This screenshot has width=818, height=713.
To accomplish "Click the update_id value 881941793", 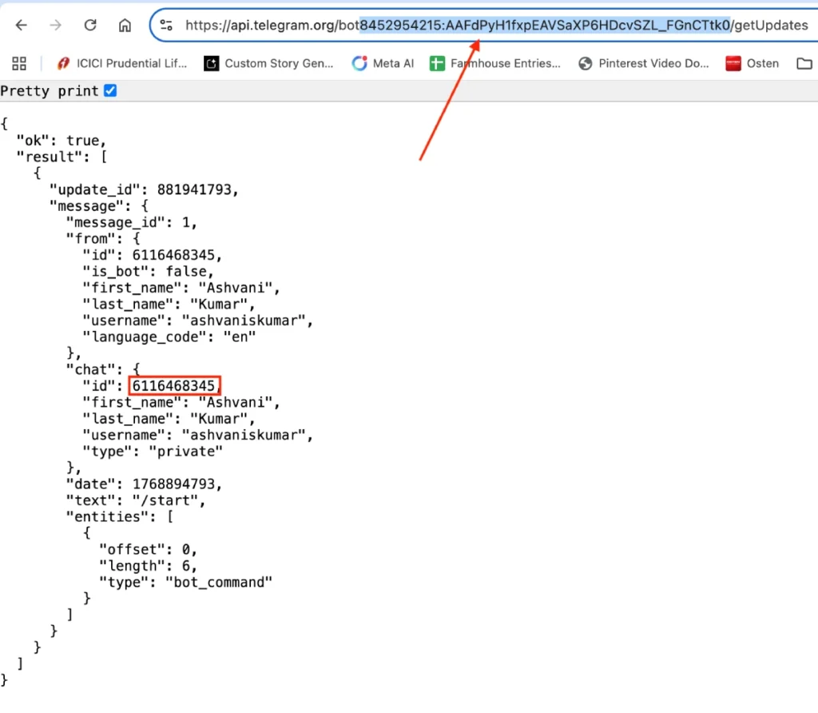I will [194, 189].
